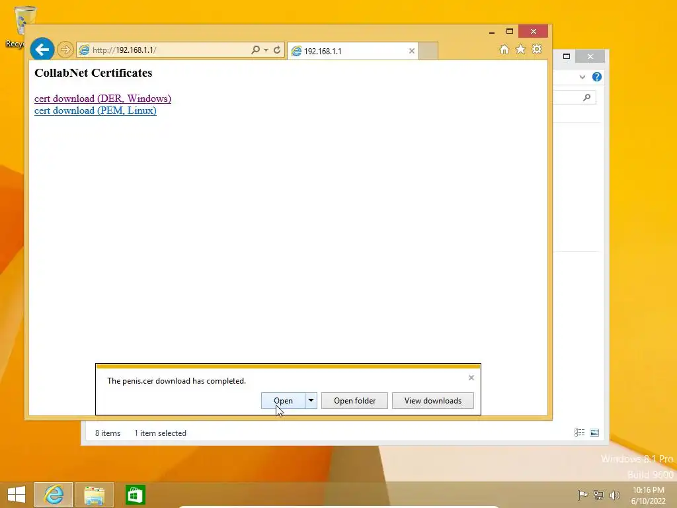The image size is (677, 508).
Task: Open the Tools gear menu
Action: [x=537, y=49]
